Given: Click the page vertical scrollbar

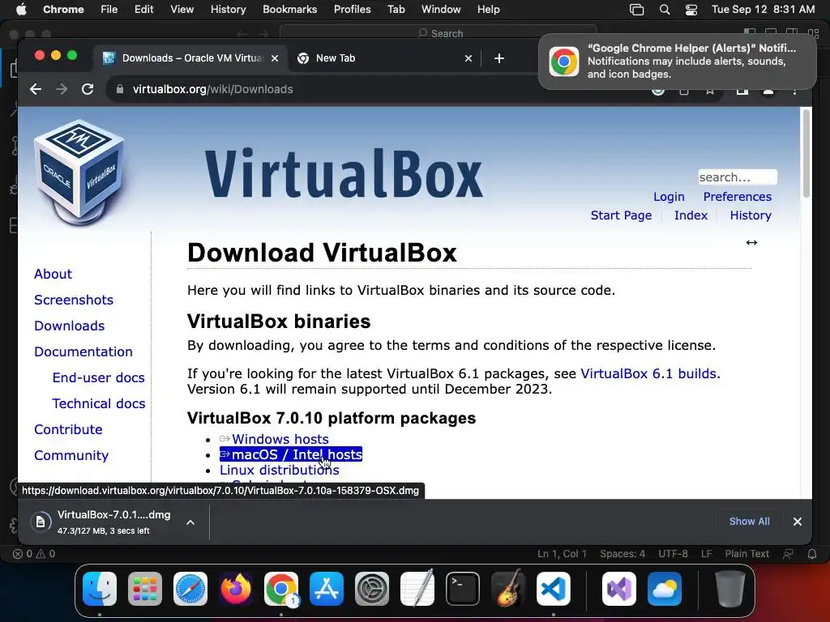Looking at the screenshot, I should coord(806,153).
